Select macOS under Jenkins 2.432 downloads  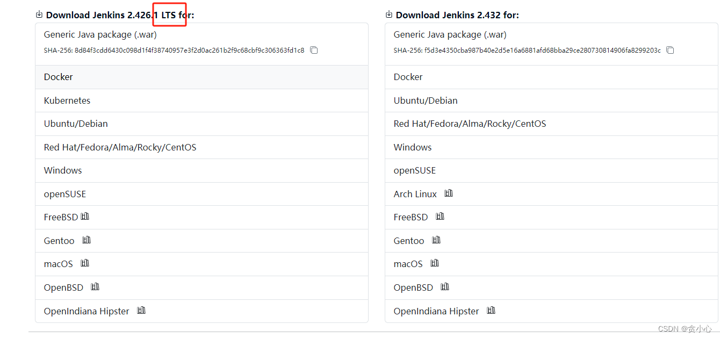pyautogui.click(x=551, y=264)
